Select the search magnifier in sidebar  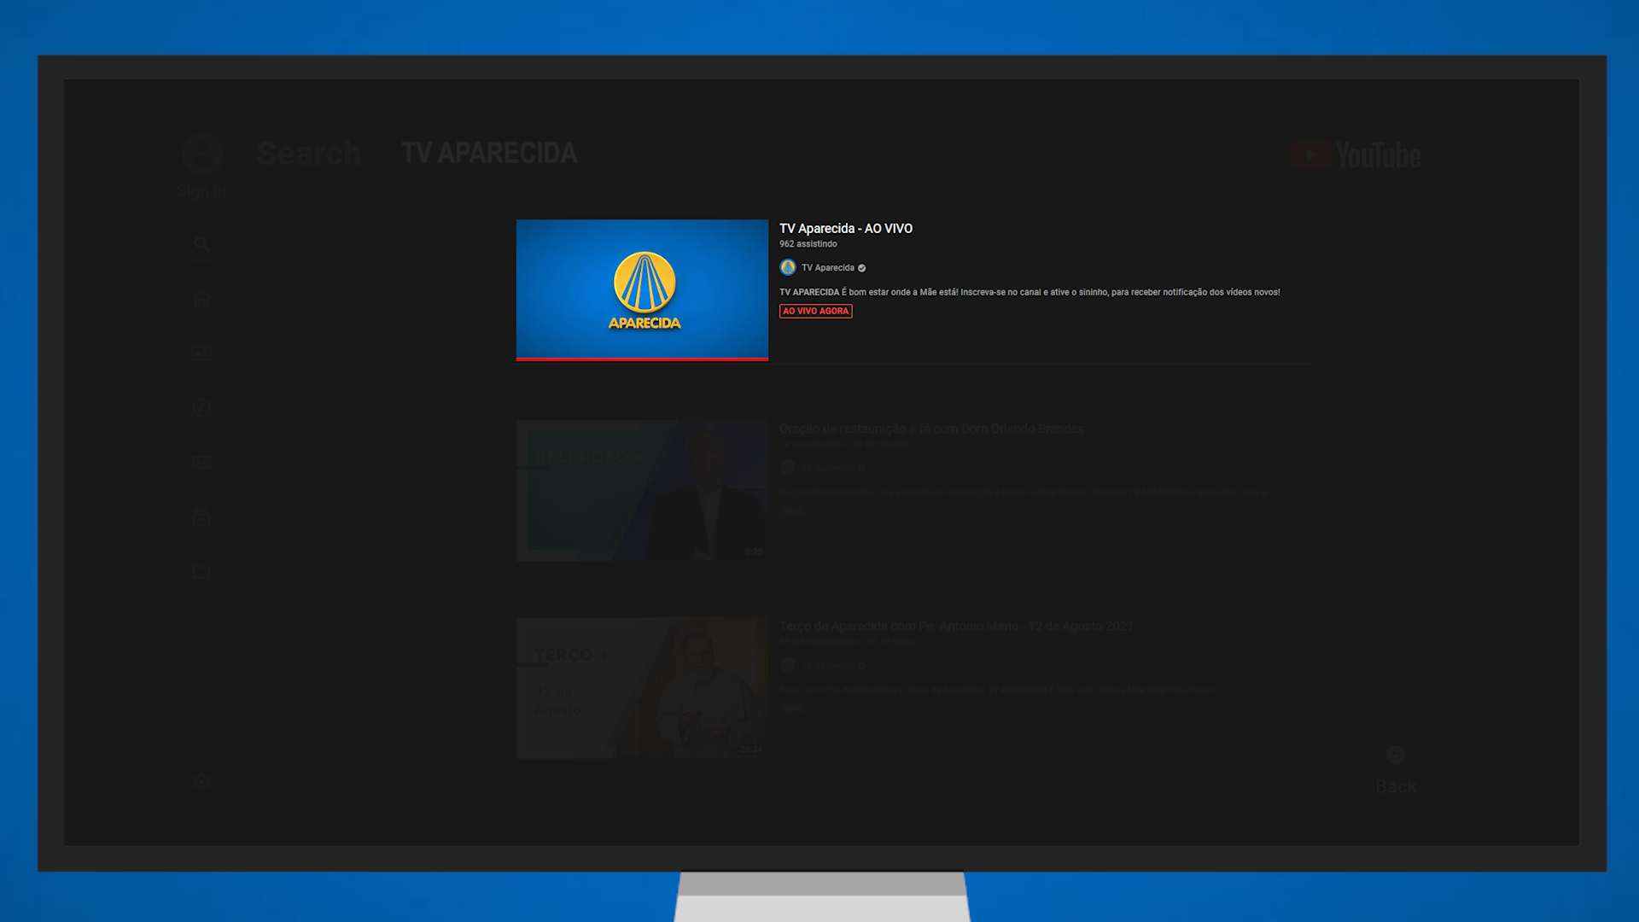201,244
